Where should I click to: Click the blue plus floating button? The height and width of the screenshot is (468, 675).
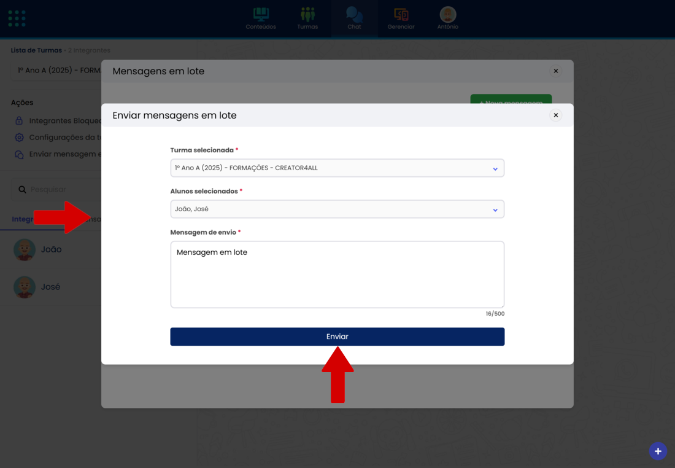(658, 451)
